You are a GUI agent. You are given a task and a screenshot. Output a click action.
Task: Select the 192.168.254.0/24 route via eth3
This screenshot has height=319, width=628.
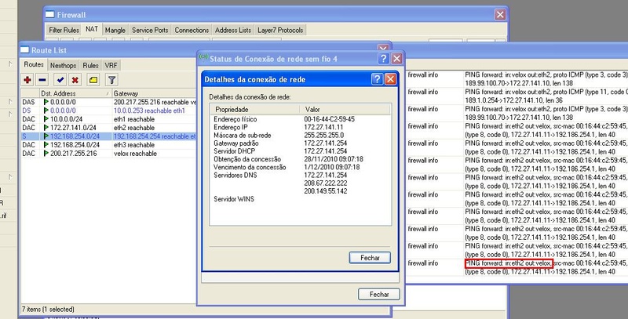108,145
